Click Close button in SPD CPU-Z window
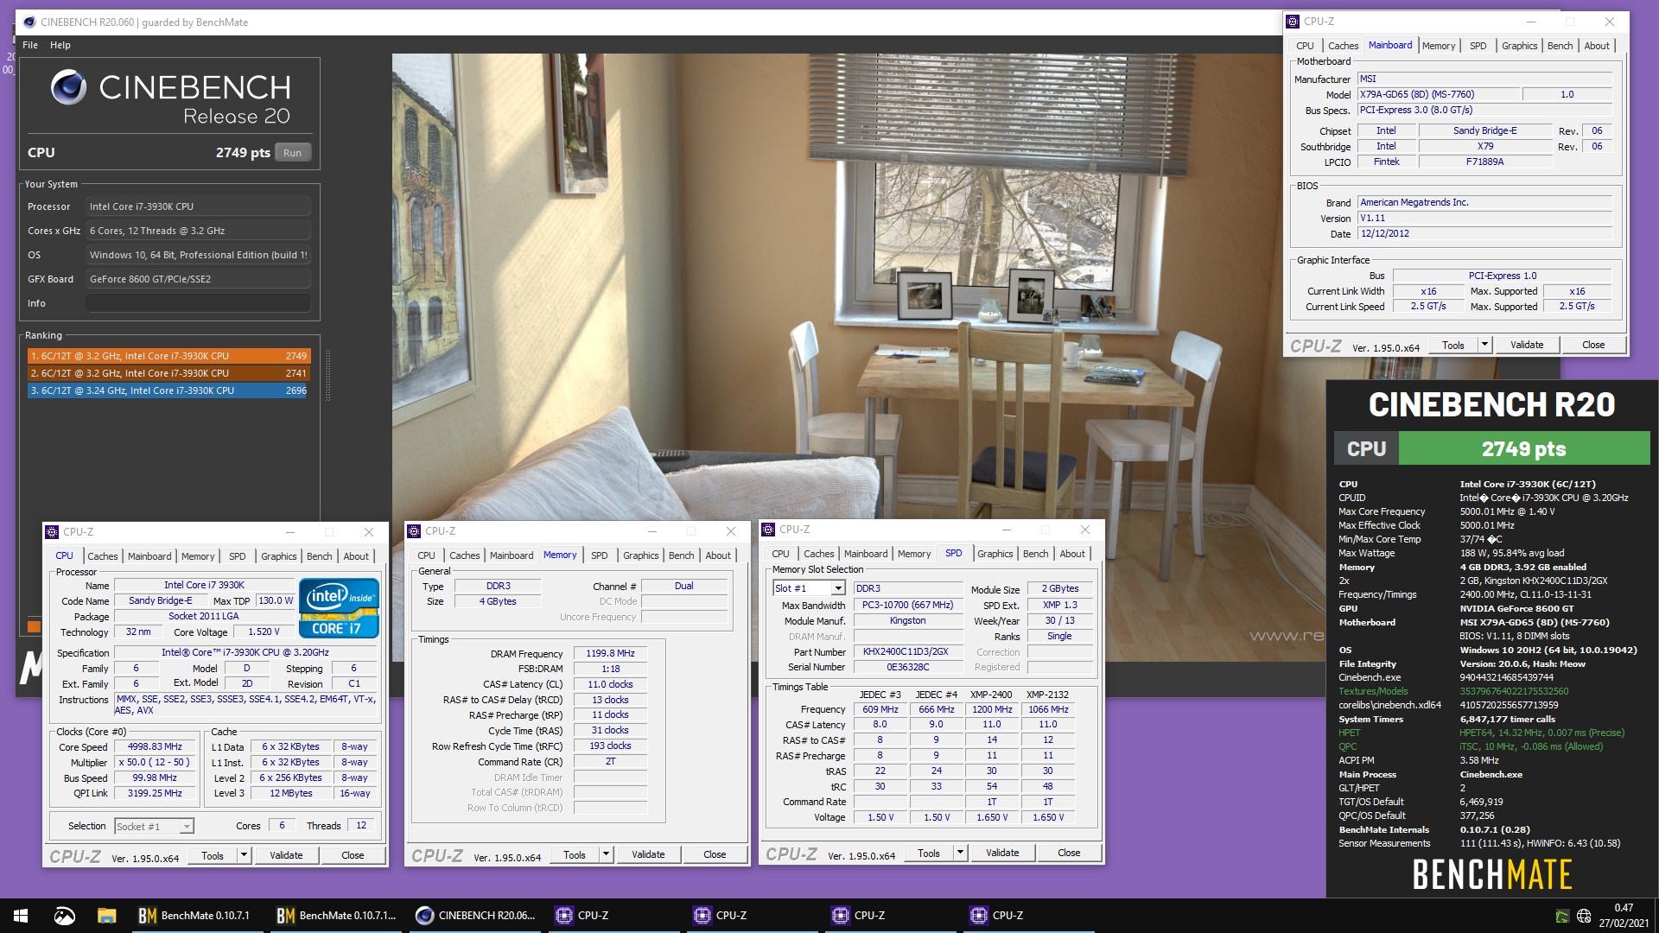The image size is (1659, 933). click(x=1069, y=853)
